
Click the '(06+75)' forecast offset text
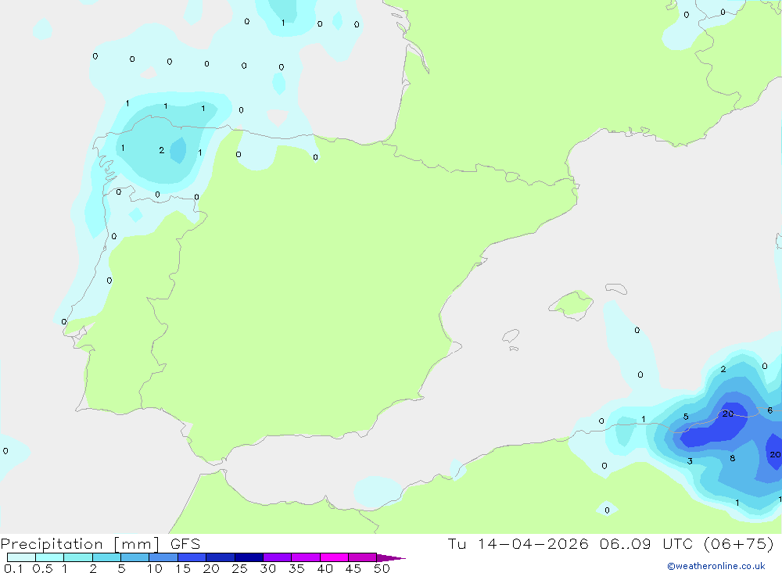(x=739, y=543)
